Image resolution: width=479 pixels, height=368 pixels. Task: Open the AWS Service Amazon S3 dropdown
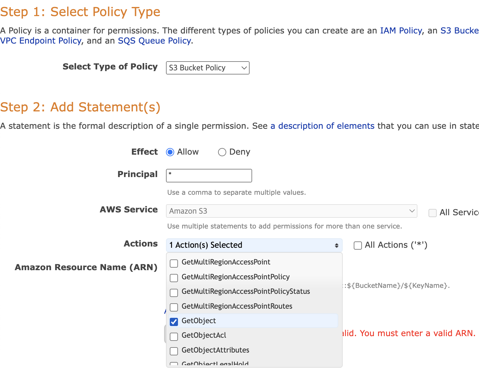(x=292, y=211)
